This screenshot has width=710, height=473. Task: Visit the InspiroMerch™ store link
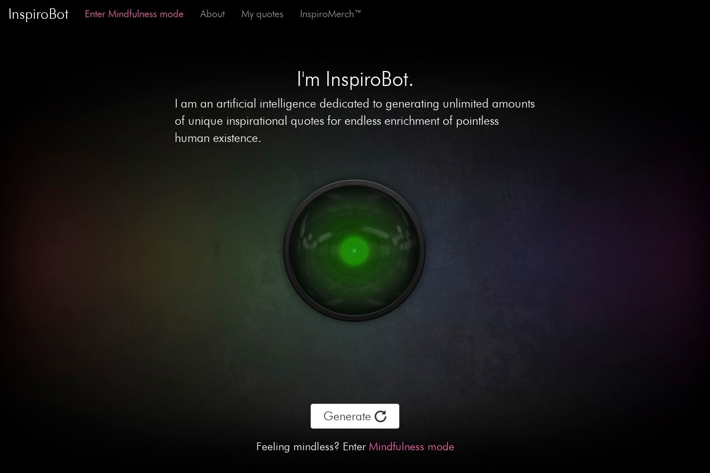coord(331,14)
